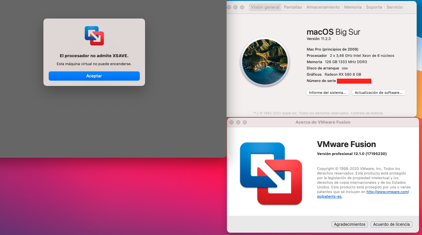This screenshot has height=235, width=422.
Task: Click 'Esta máquina virtual no puede encenderse.' text
Action: (x=94, y=64)
